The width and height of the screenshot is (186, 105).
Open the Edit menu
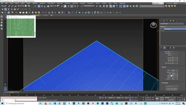6,3
